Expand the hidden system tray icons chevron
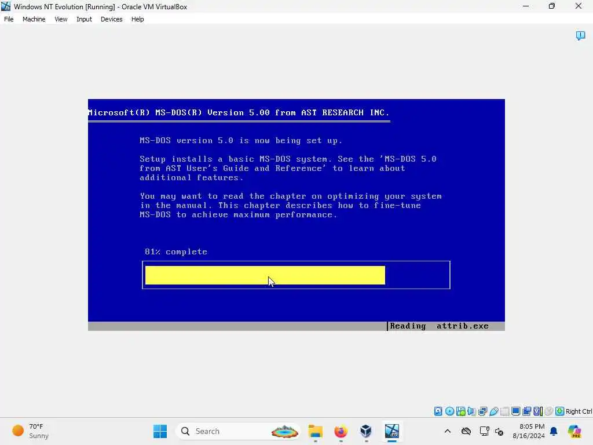The width and height of the screenshot is (593, 445). [448, 431]
